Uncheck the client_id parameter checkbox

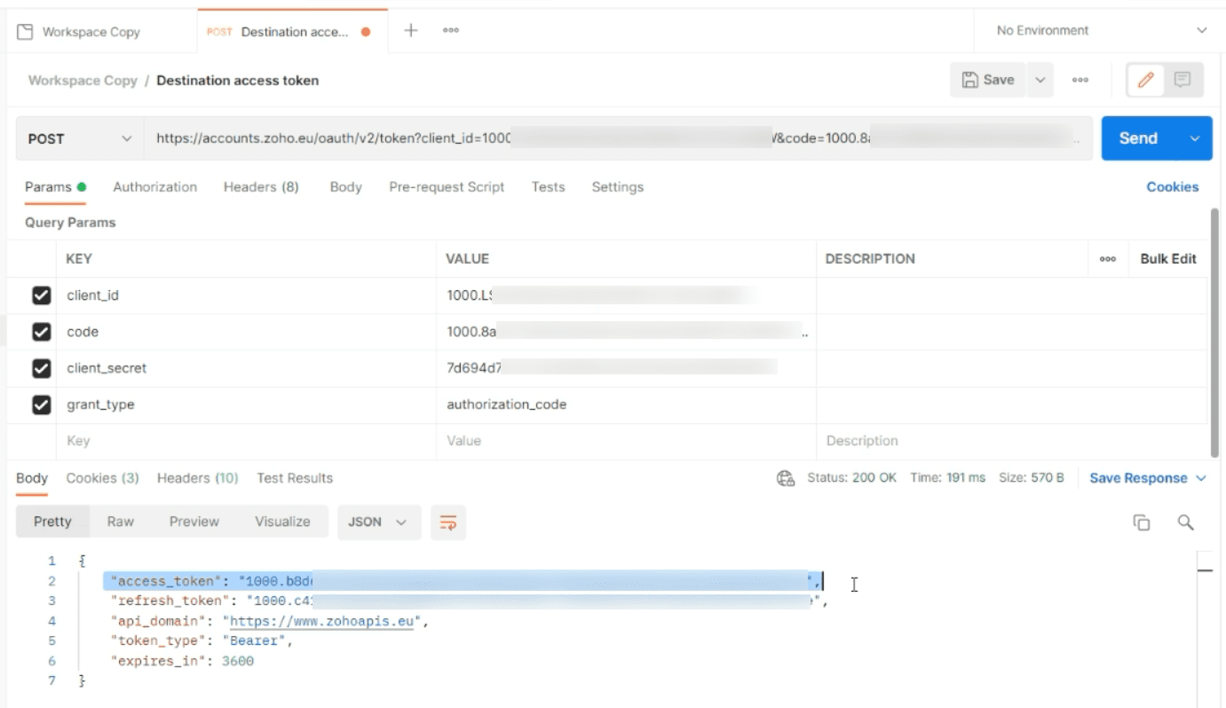click(x=41, y=295)
